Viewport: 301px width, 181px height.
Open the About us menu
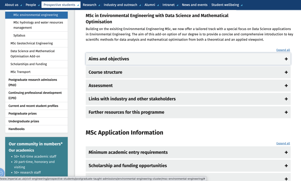point(12,5)
